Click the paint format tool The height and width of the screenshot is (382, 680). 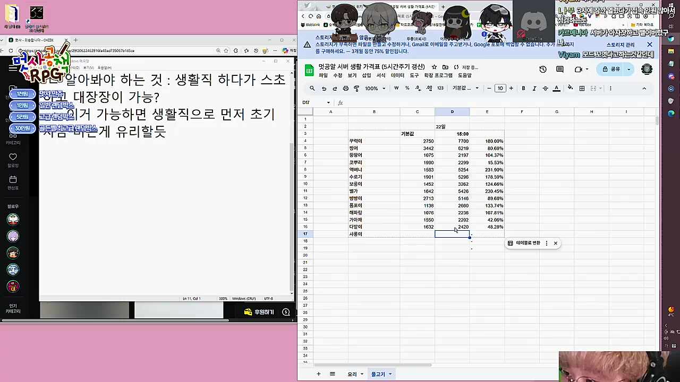point(356,88)
